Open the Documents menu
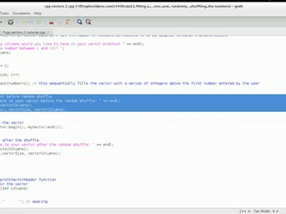The image size is (286, 214). pos(21,13)
